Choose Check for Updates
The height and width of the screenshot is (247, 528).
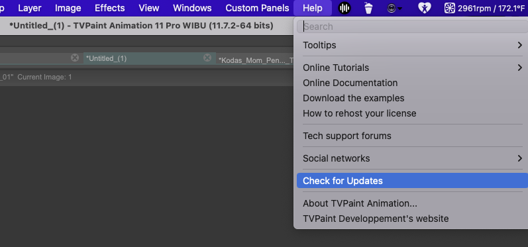click(412, 181)
